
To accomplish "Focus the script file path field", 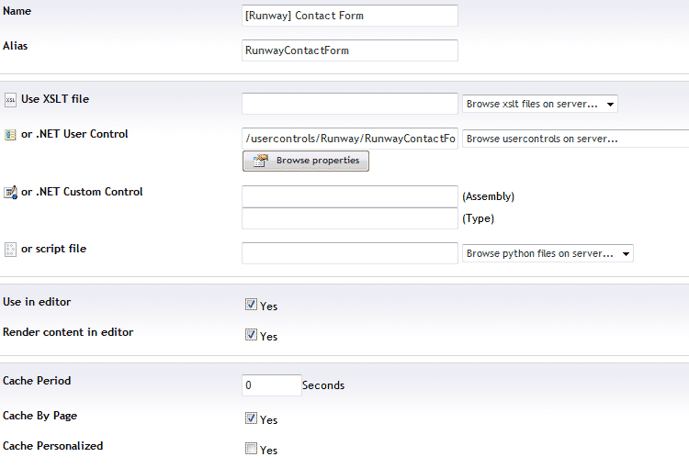I will [350, 253].
